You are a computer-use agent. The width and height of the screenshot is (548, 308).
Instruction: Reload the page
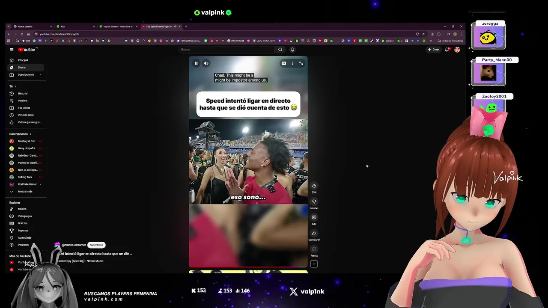[x=22, y=34]
